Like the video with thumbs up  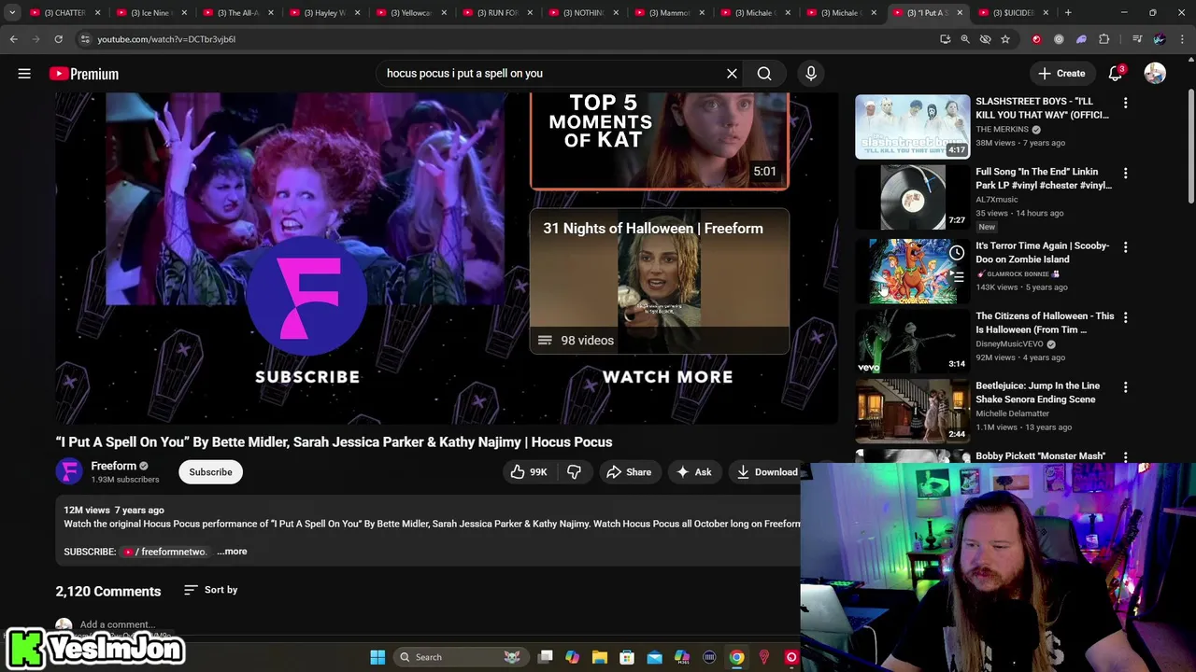[528, 472]
